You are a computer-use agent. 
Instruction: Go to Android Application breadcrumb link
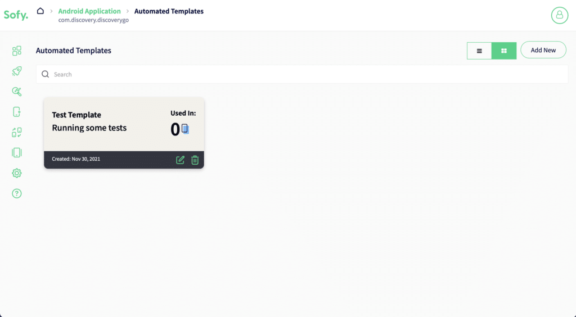(x=89, y=11)
